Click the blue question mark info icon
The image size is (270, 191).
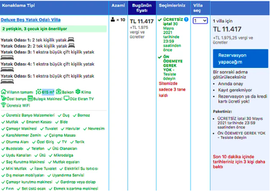pyautogui.click(x=186, y=19)
